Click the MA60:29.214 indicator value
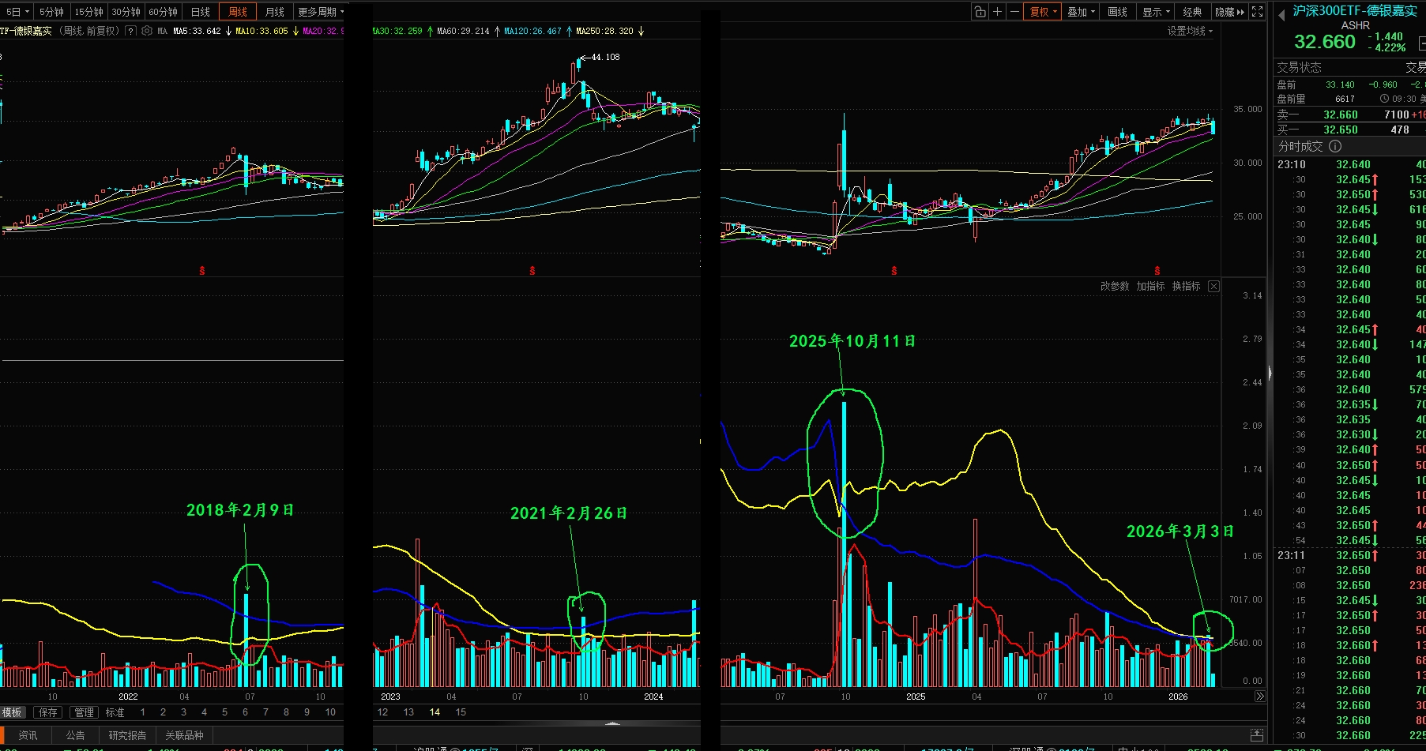Image resolution: width=1426 pixels, height=751 pixels. [x=463, y=31]
